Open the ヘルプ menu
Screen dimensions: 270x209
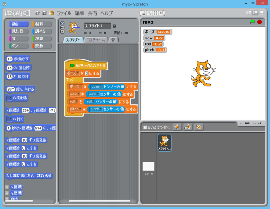[107, 13]
